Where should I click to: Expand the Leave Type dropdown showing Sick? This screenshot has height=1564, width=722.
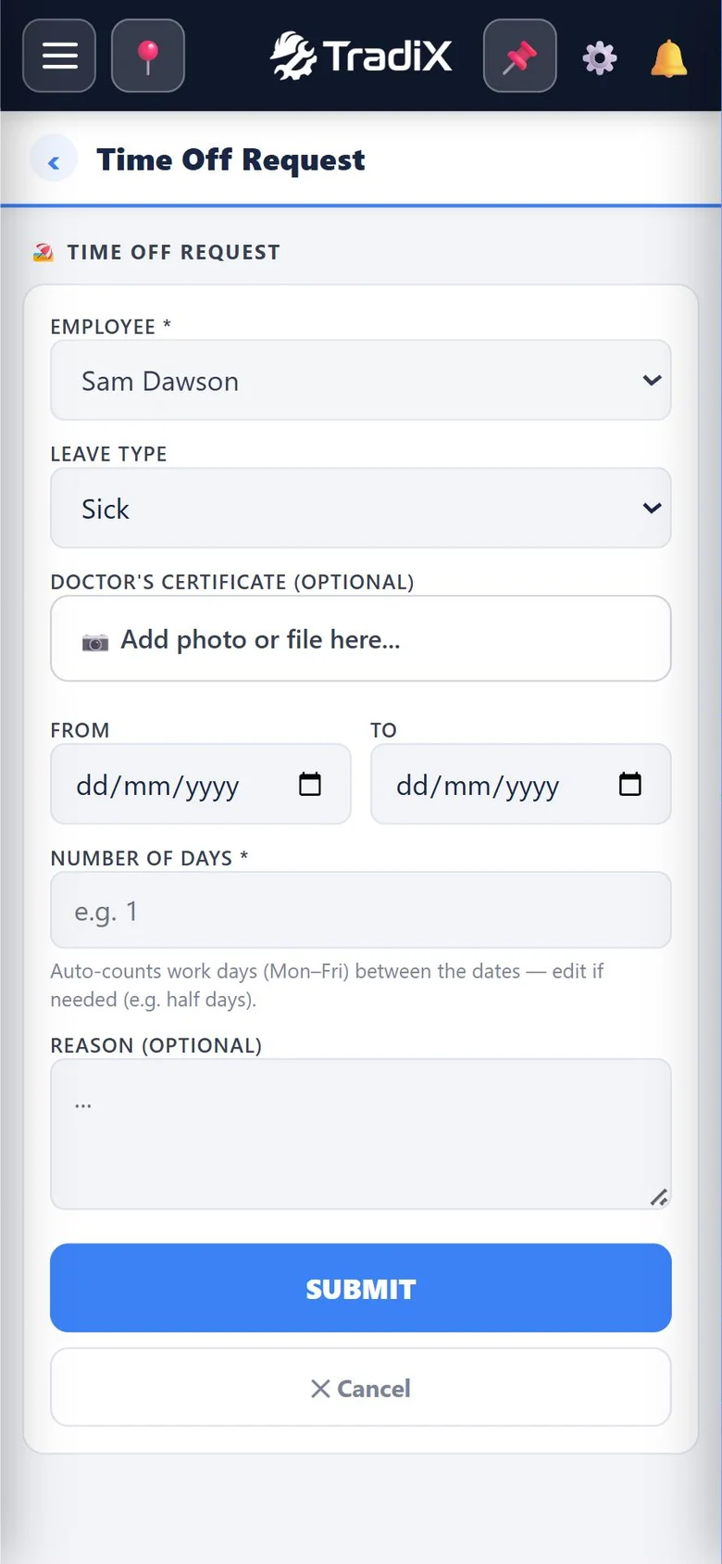click(361, 508)
